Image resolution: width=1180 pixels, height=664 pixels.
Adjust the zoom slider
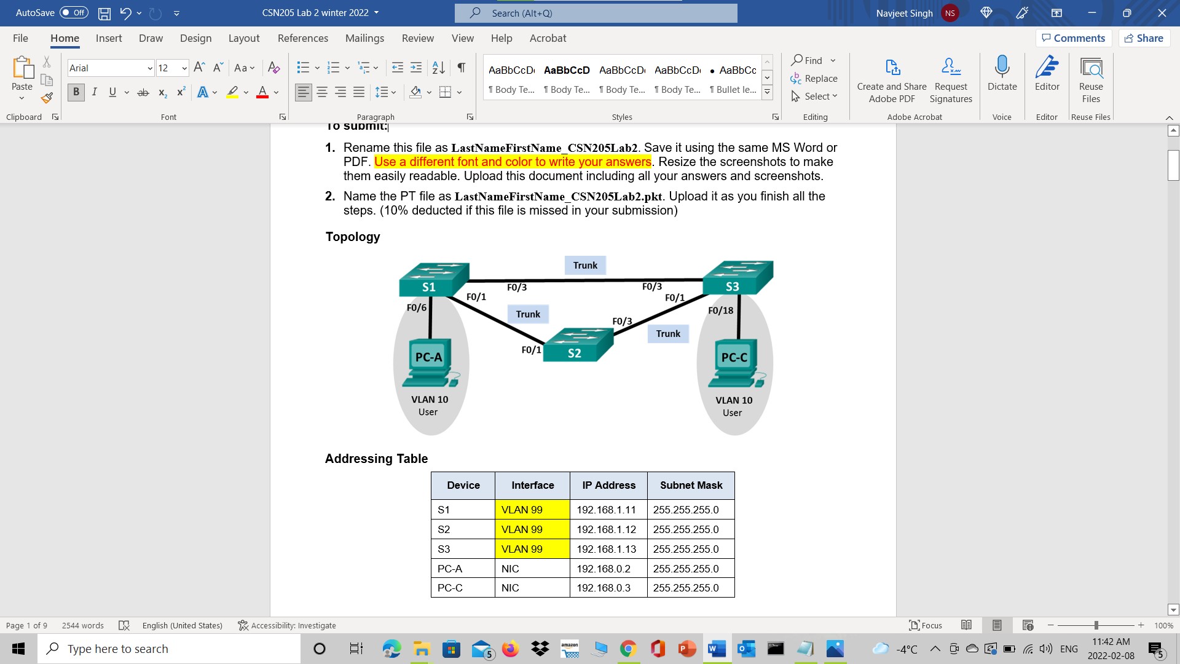pyautogui.click(x=1096, y=625)
